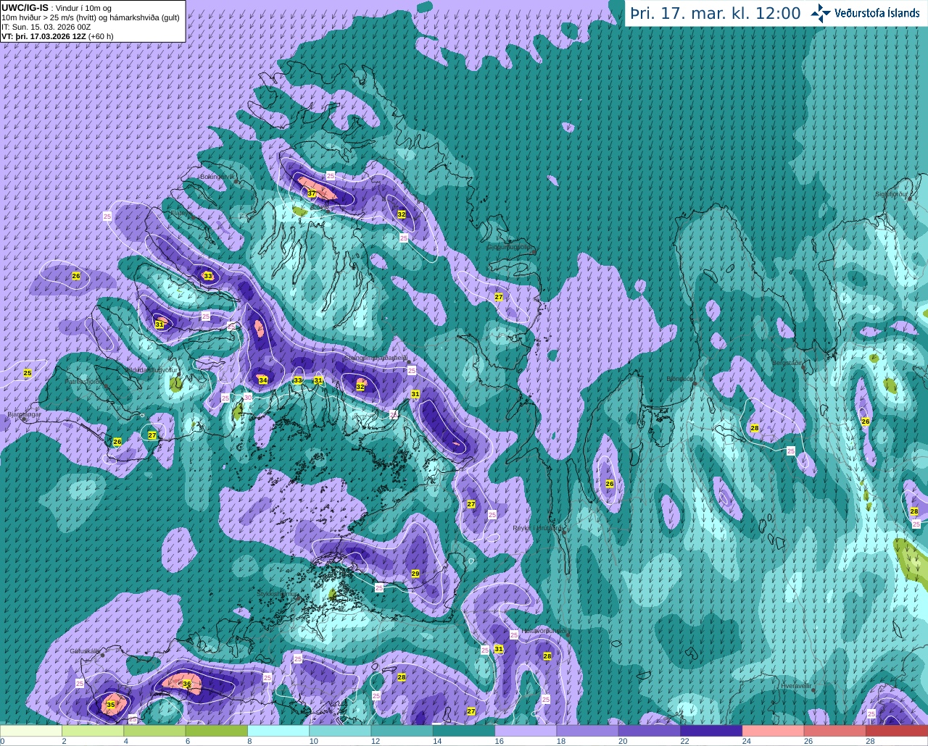The height and width of the screenshot is (746, 928).
Task: Click the Bolungarvík station label
Action: coord(216,177)
